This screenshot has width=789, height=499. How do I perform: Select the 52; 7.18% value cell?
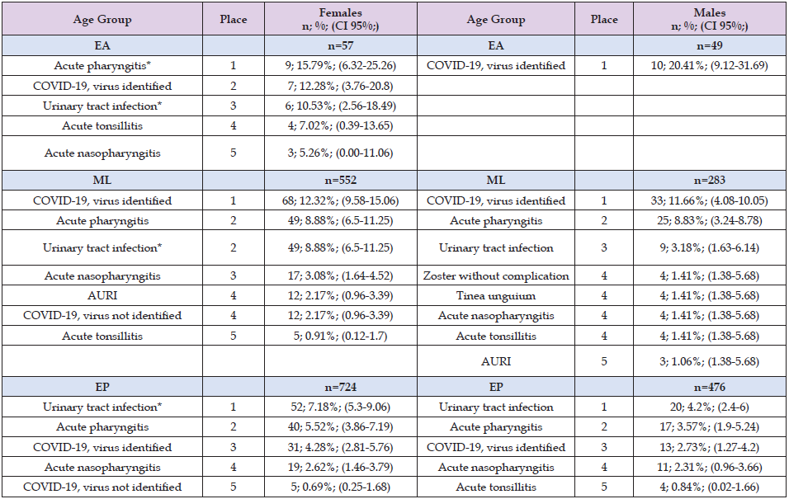tap(340, 407)
